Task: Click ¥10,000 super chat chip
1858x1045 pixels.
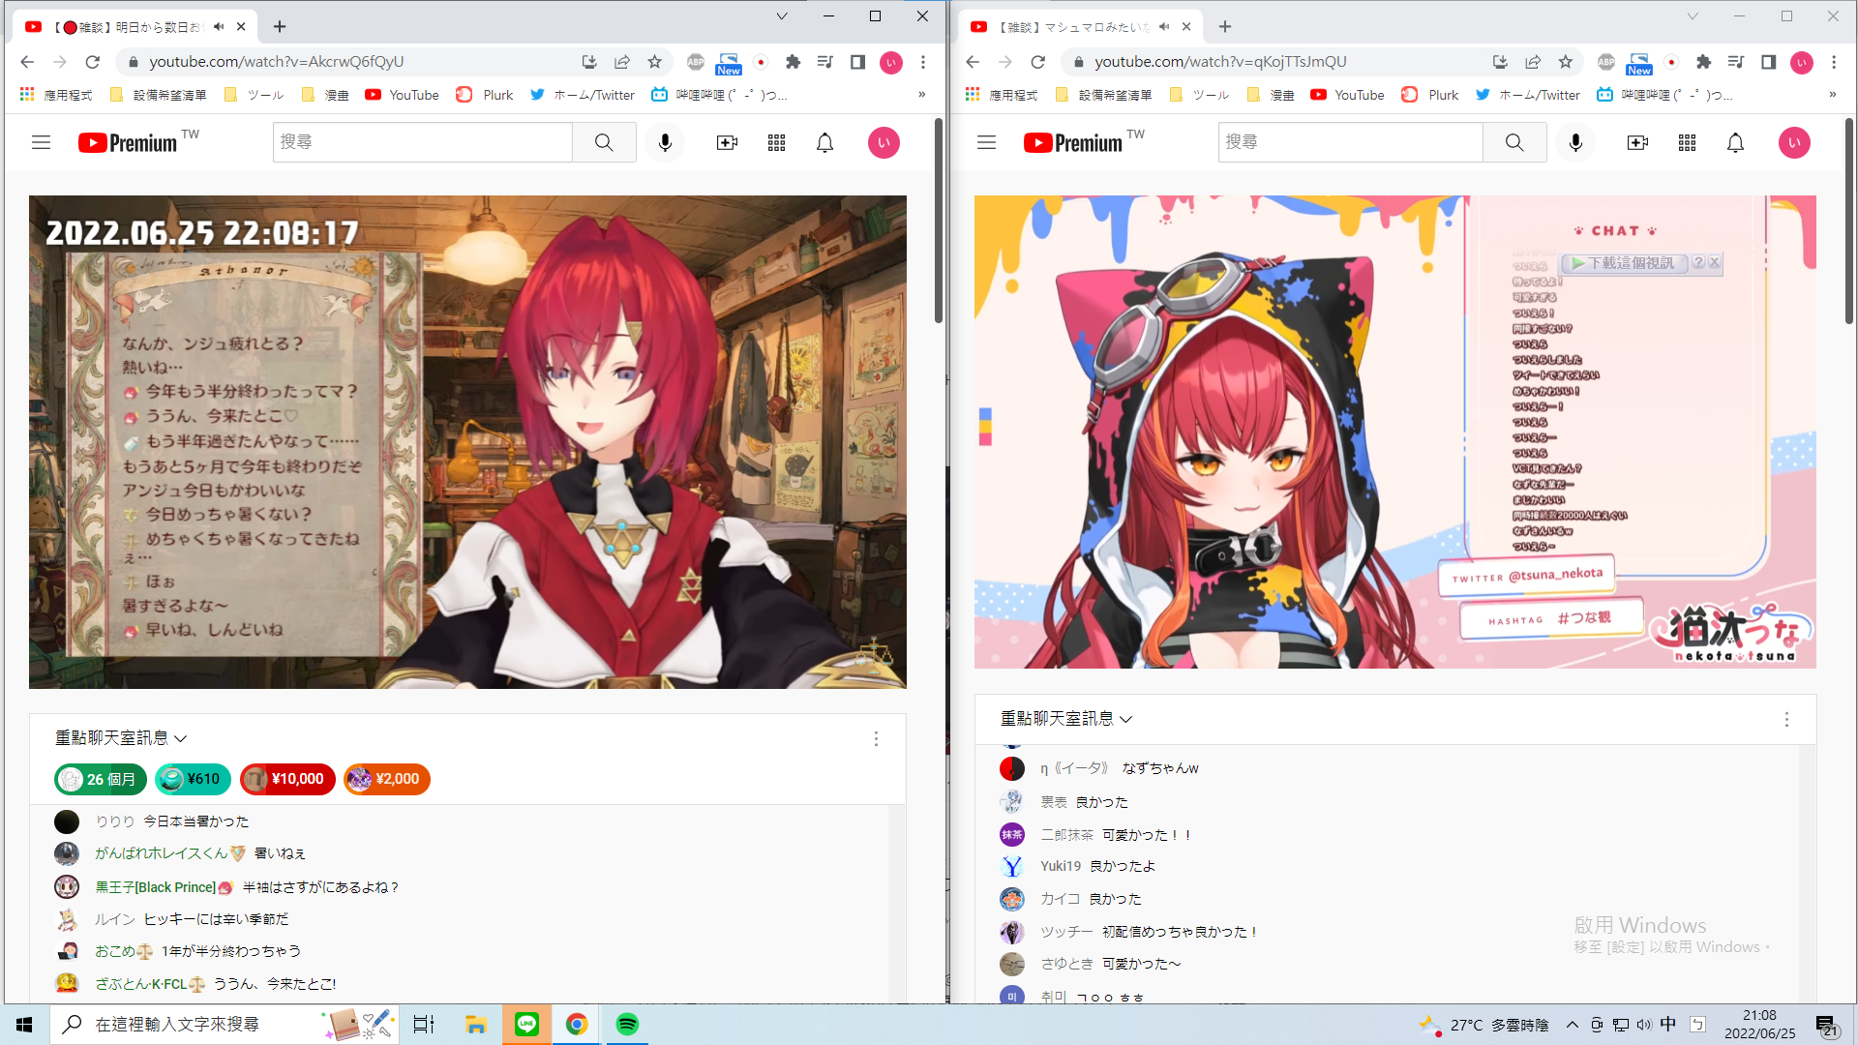Action: click(x=287, y=779)
